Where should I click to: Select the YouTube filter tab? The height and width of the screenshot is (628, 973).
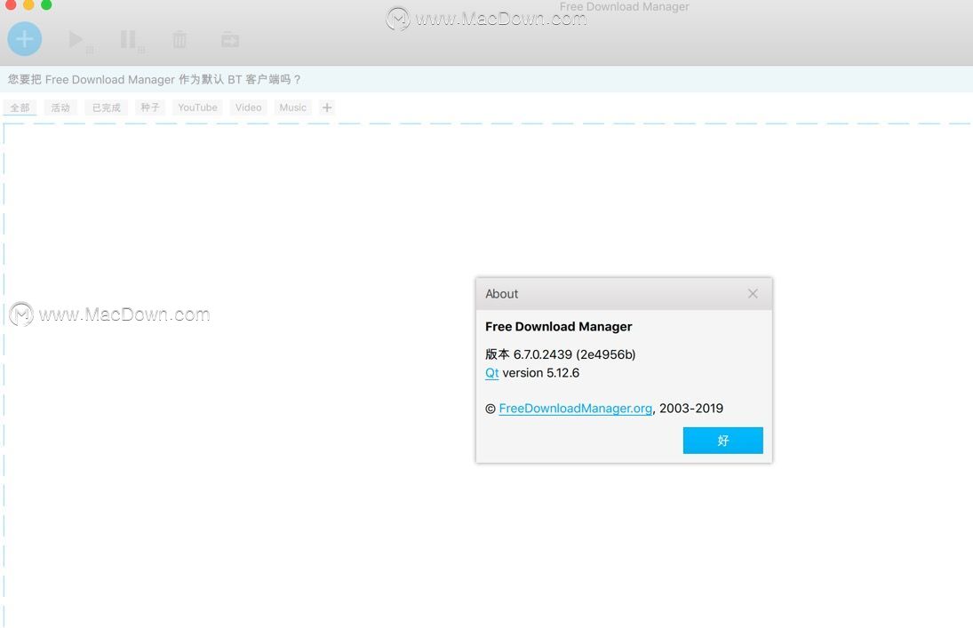[x=197, y=107]
